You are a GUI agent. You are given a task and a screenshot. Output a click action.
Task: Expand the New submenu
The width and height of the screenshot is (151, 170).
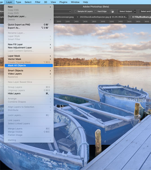29,7
